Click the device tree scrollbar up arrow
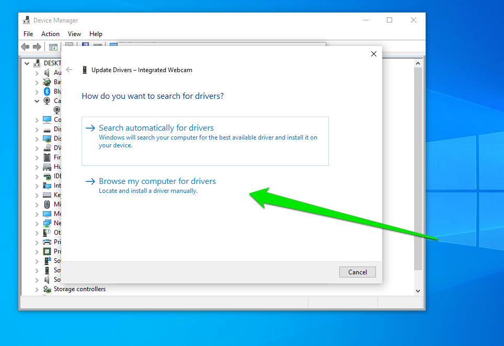The width and height of the screenshot is (504, 346). pyautogui.click(x=418, y=63)
